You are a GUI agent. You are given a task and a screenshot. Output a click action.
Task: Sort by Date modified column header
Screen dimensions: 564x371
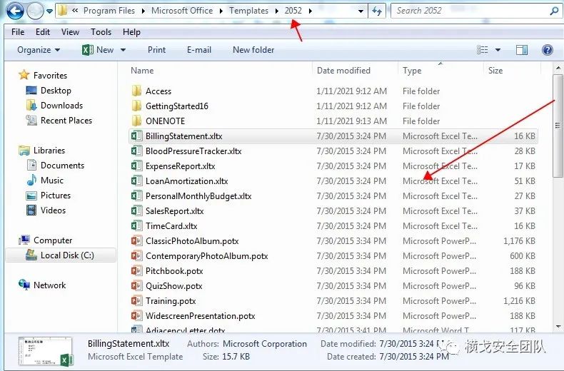tap(343, 71)
